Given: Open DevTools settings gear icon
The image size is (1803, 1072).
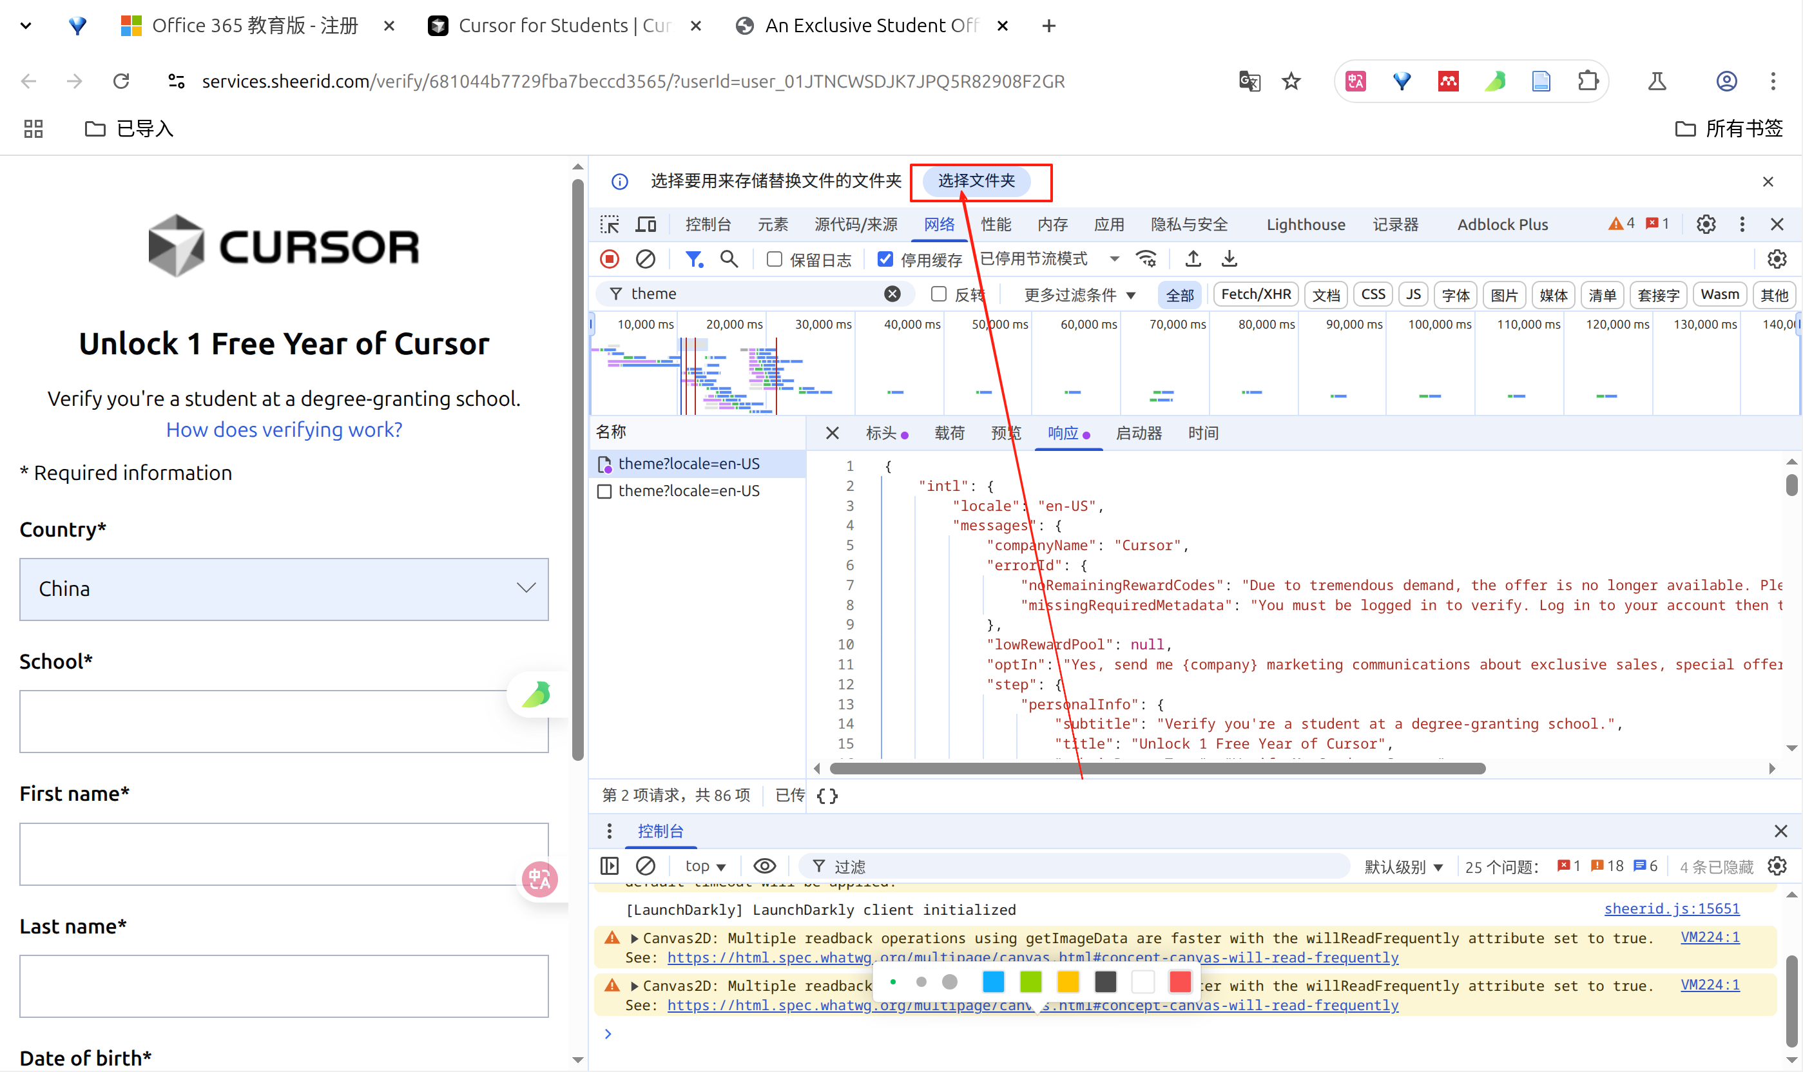Looking at the screenshot, I should (1706, 225).
